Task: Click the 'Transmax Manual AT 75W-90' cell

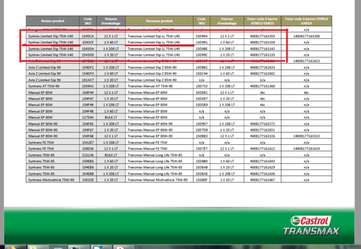Action: coord(159,86)
